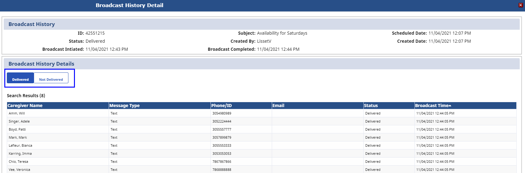Click the Search Results (8) label
Image resolution: width=525 pixels, height=173 pixels.
click(26, 96)
